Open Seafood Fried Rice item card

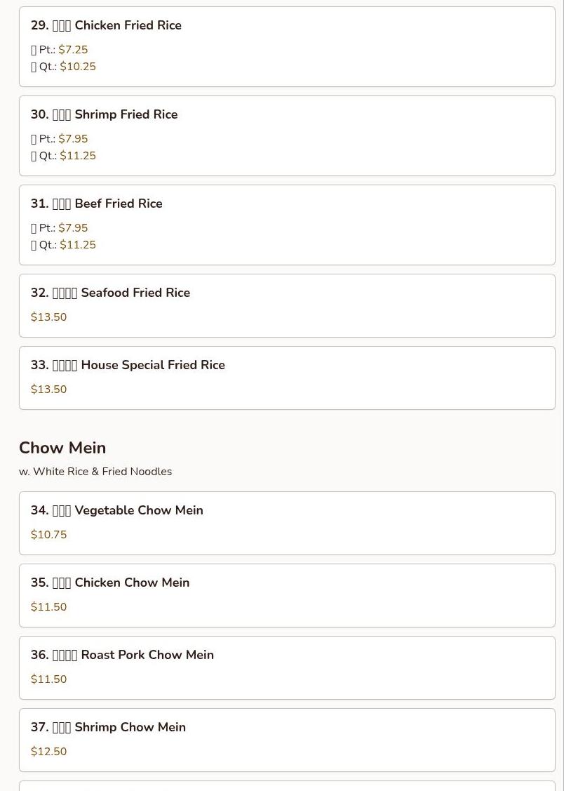pos(287,306)
